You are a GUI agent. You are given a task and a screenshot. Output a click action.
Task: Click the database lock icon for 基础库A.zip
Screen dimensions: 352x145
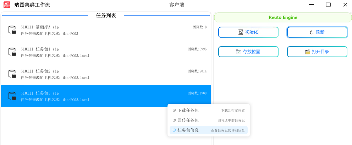pyautogui.click(x=12, y=30)
